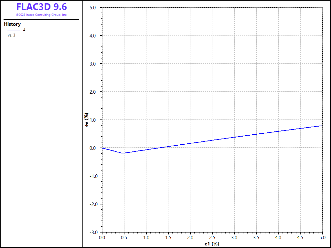Select legend entry label 4
The height and width of the screenshot is (248, 331).
[x=24, y=30]
